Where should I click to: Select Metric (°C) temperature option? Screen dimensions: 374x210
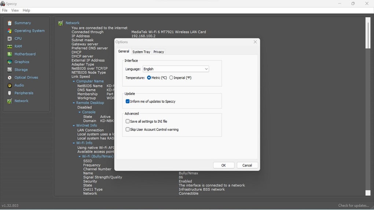pos(149,78)
